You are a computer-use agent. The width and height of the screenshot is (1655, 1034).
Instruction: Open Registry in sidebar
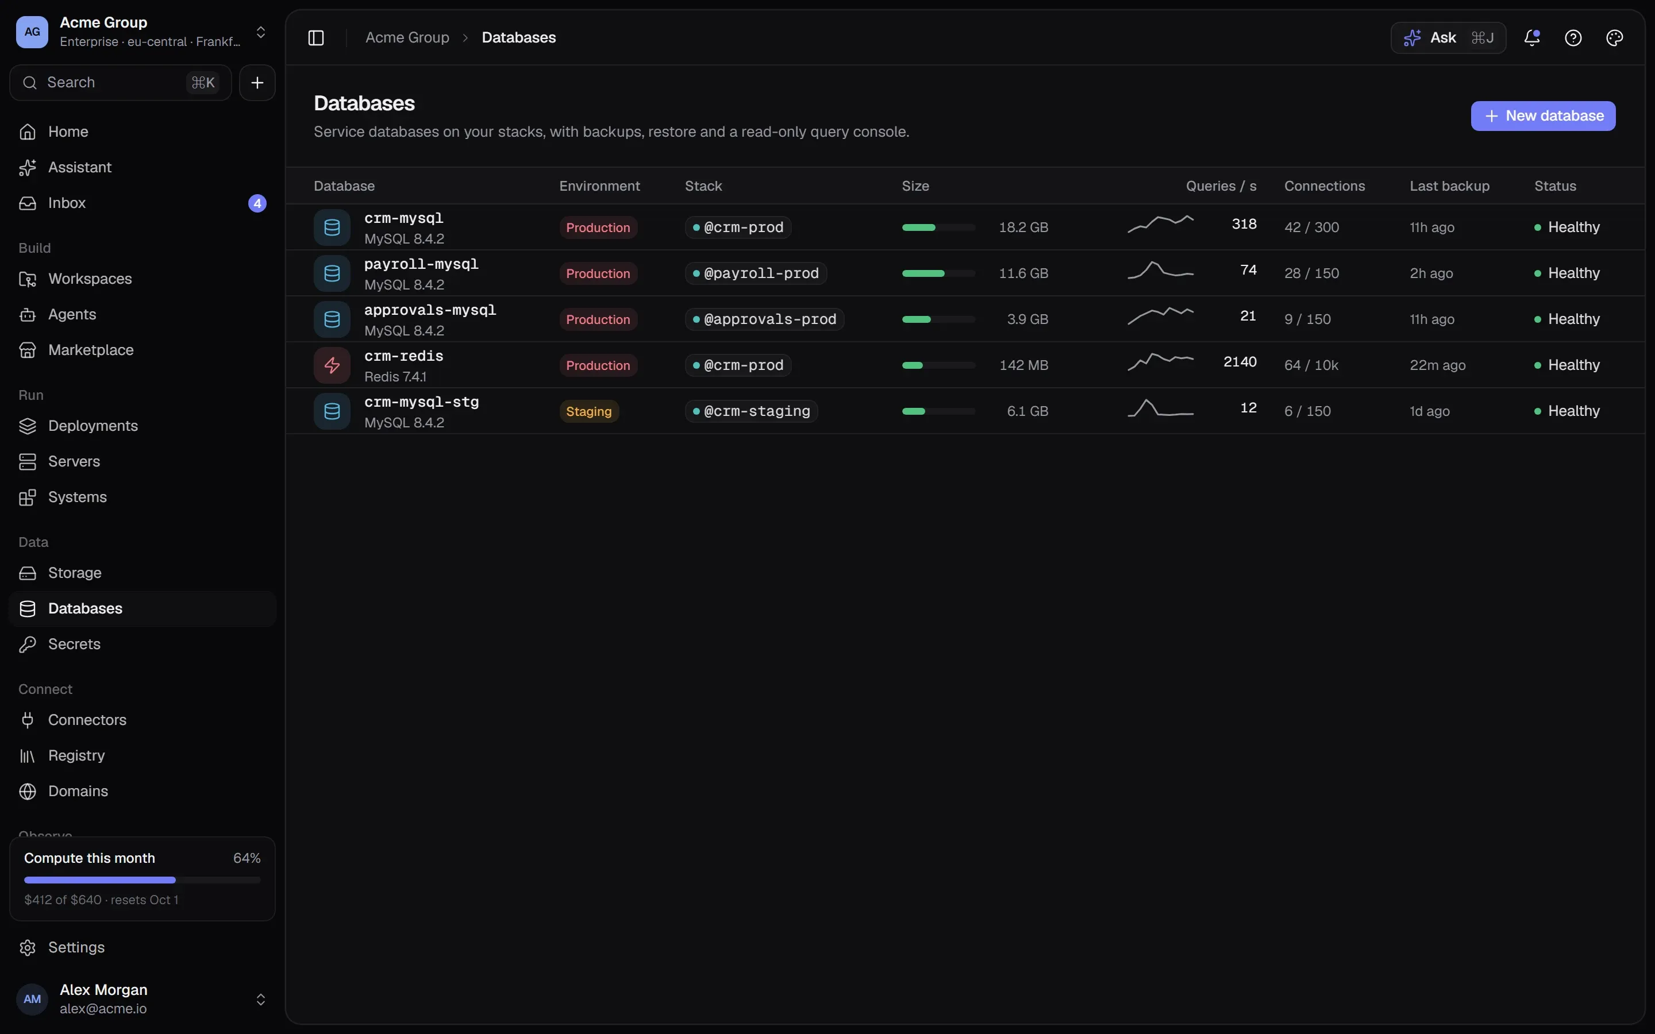(x=143, y=755)
